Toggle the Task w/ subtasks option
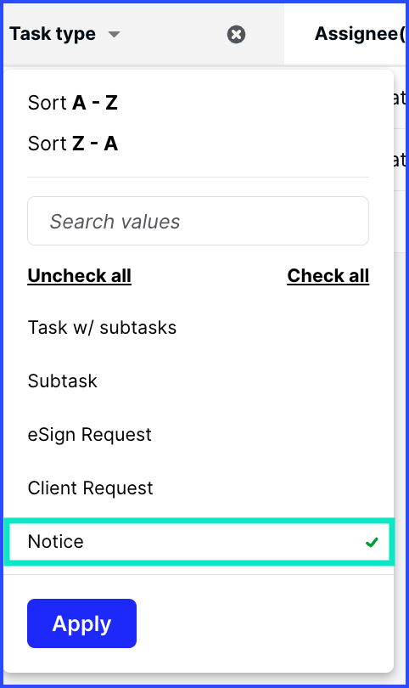Screen dimensions: 409x688 pos(199,327)
